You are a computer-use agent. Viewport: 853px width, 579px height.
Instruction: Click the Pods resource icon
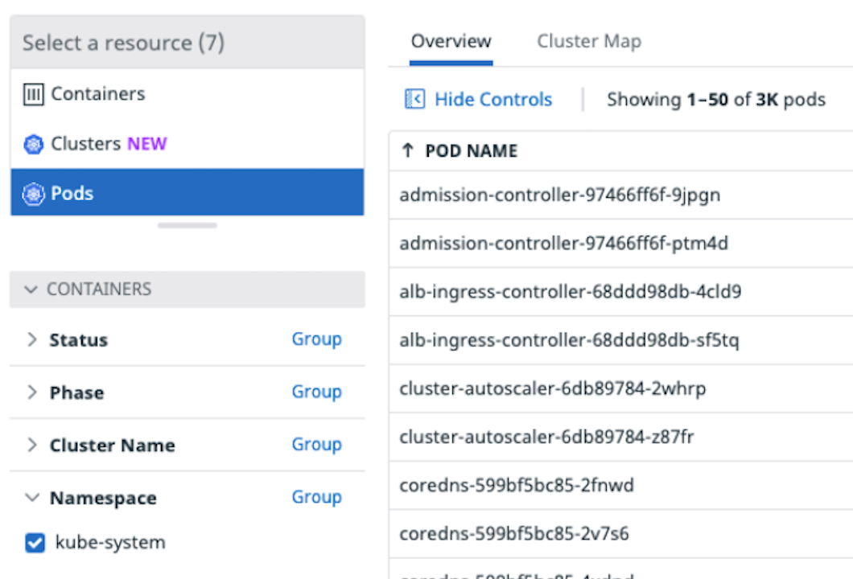34,193
